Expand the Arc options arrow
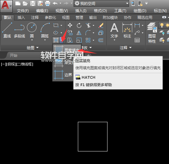 coord(45,40)
